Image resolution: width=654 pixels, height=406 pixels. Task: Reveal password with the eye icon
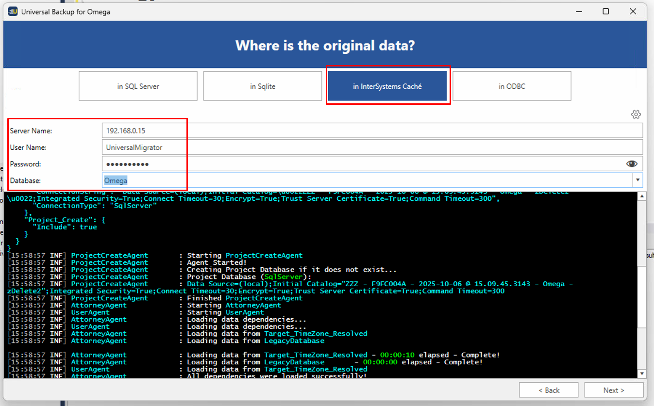point(631,164)
